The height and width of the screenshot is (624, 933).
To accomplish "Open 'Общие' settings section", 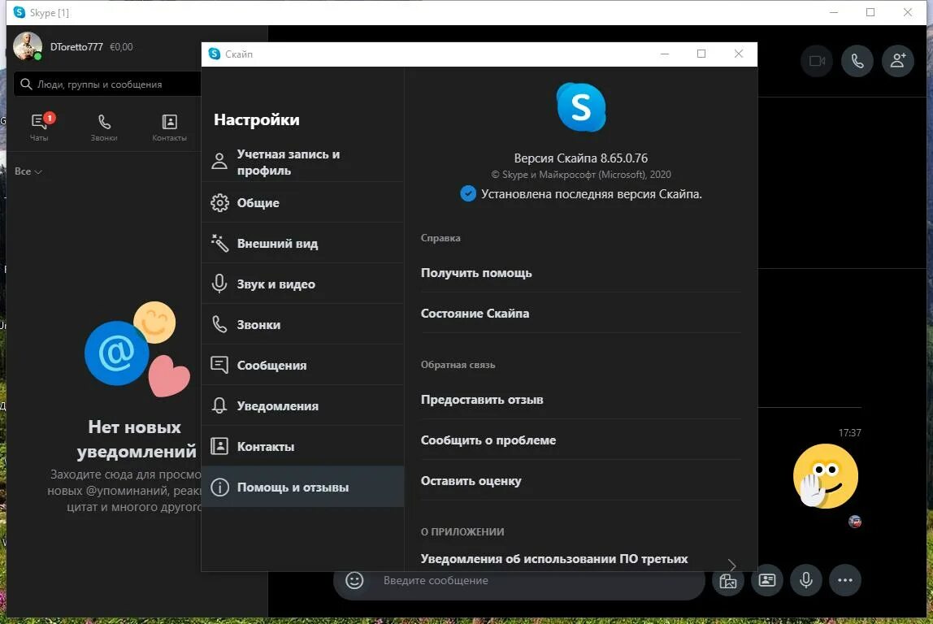I will tap(303, 203).
